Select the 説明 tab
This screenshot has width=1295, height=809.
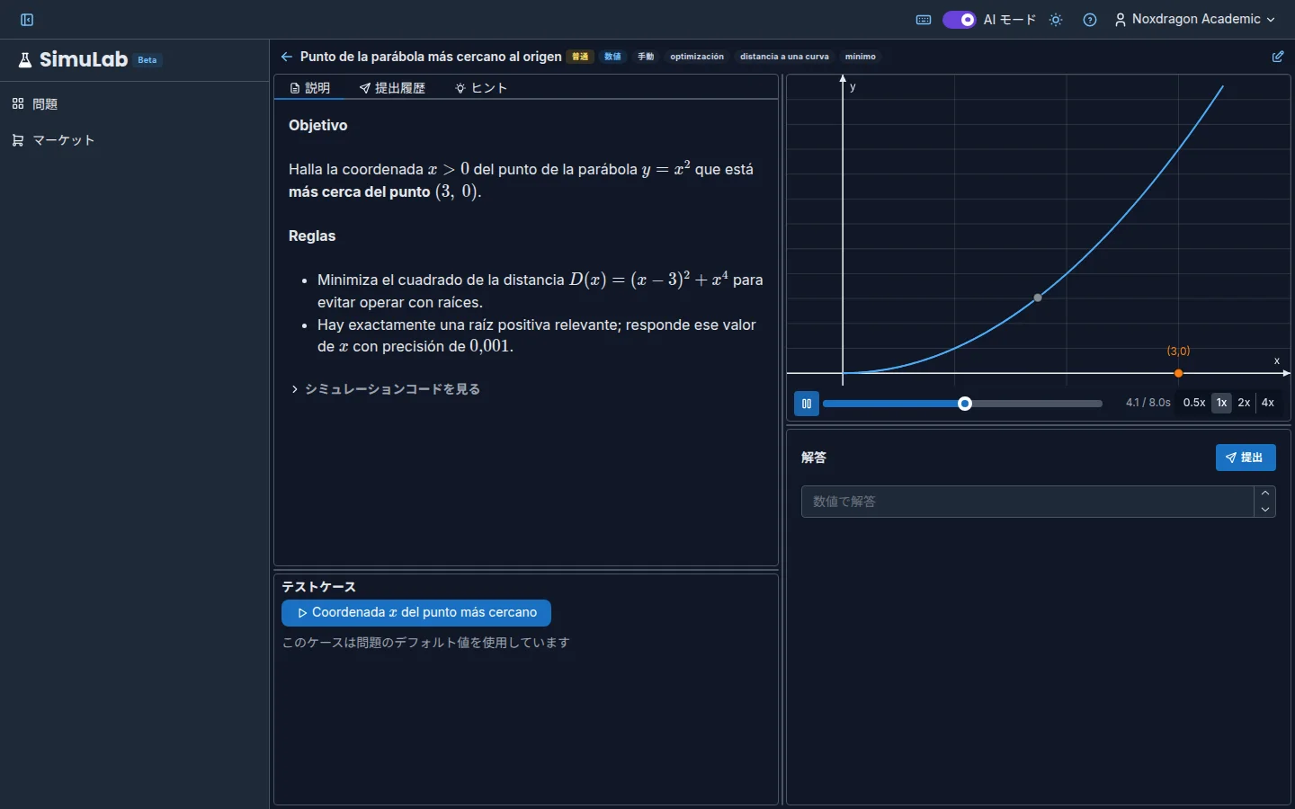pos(309,88)
